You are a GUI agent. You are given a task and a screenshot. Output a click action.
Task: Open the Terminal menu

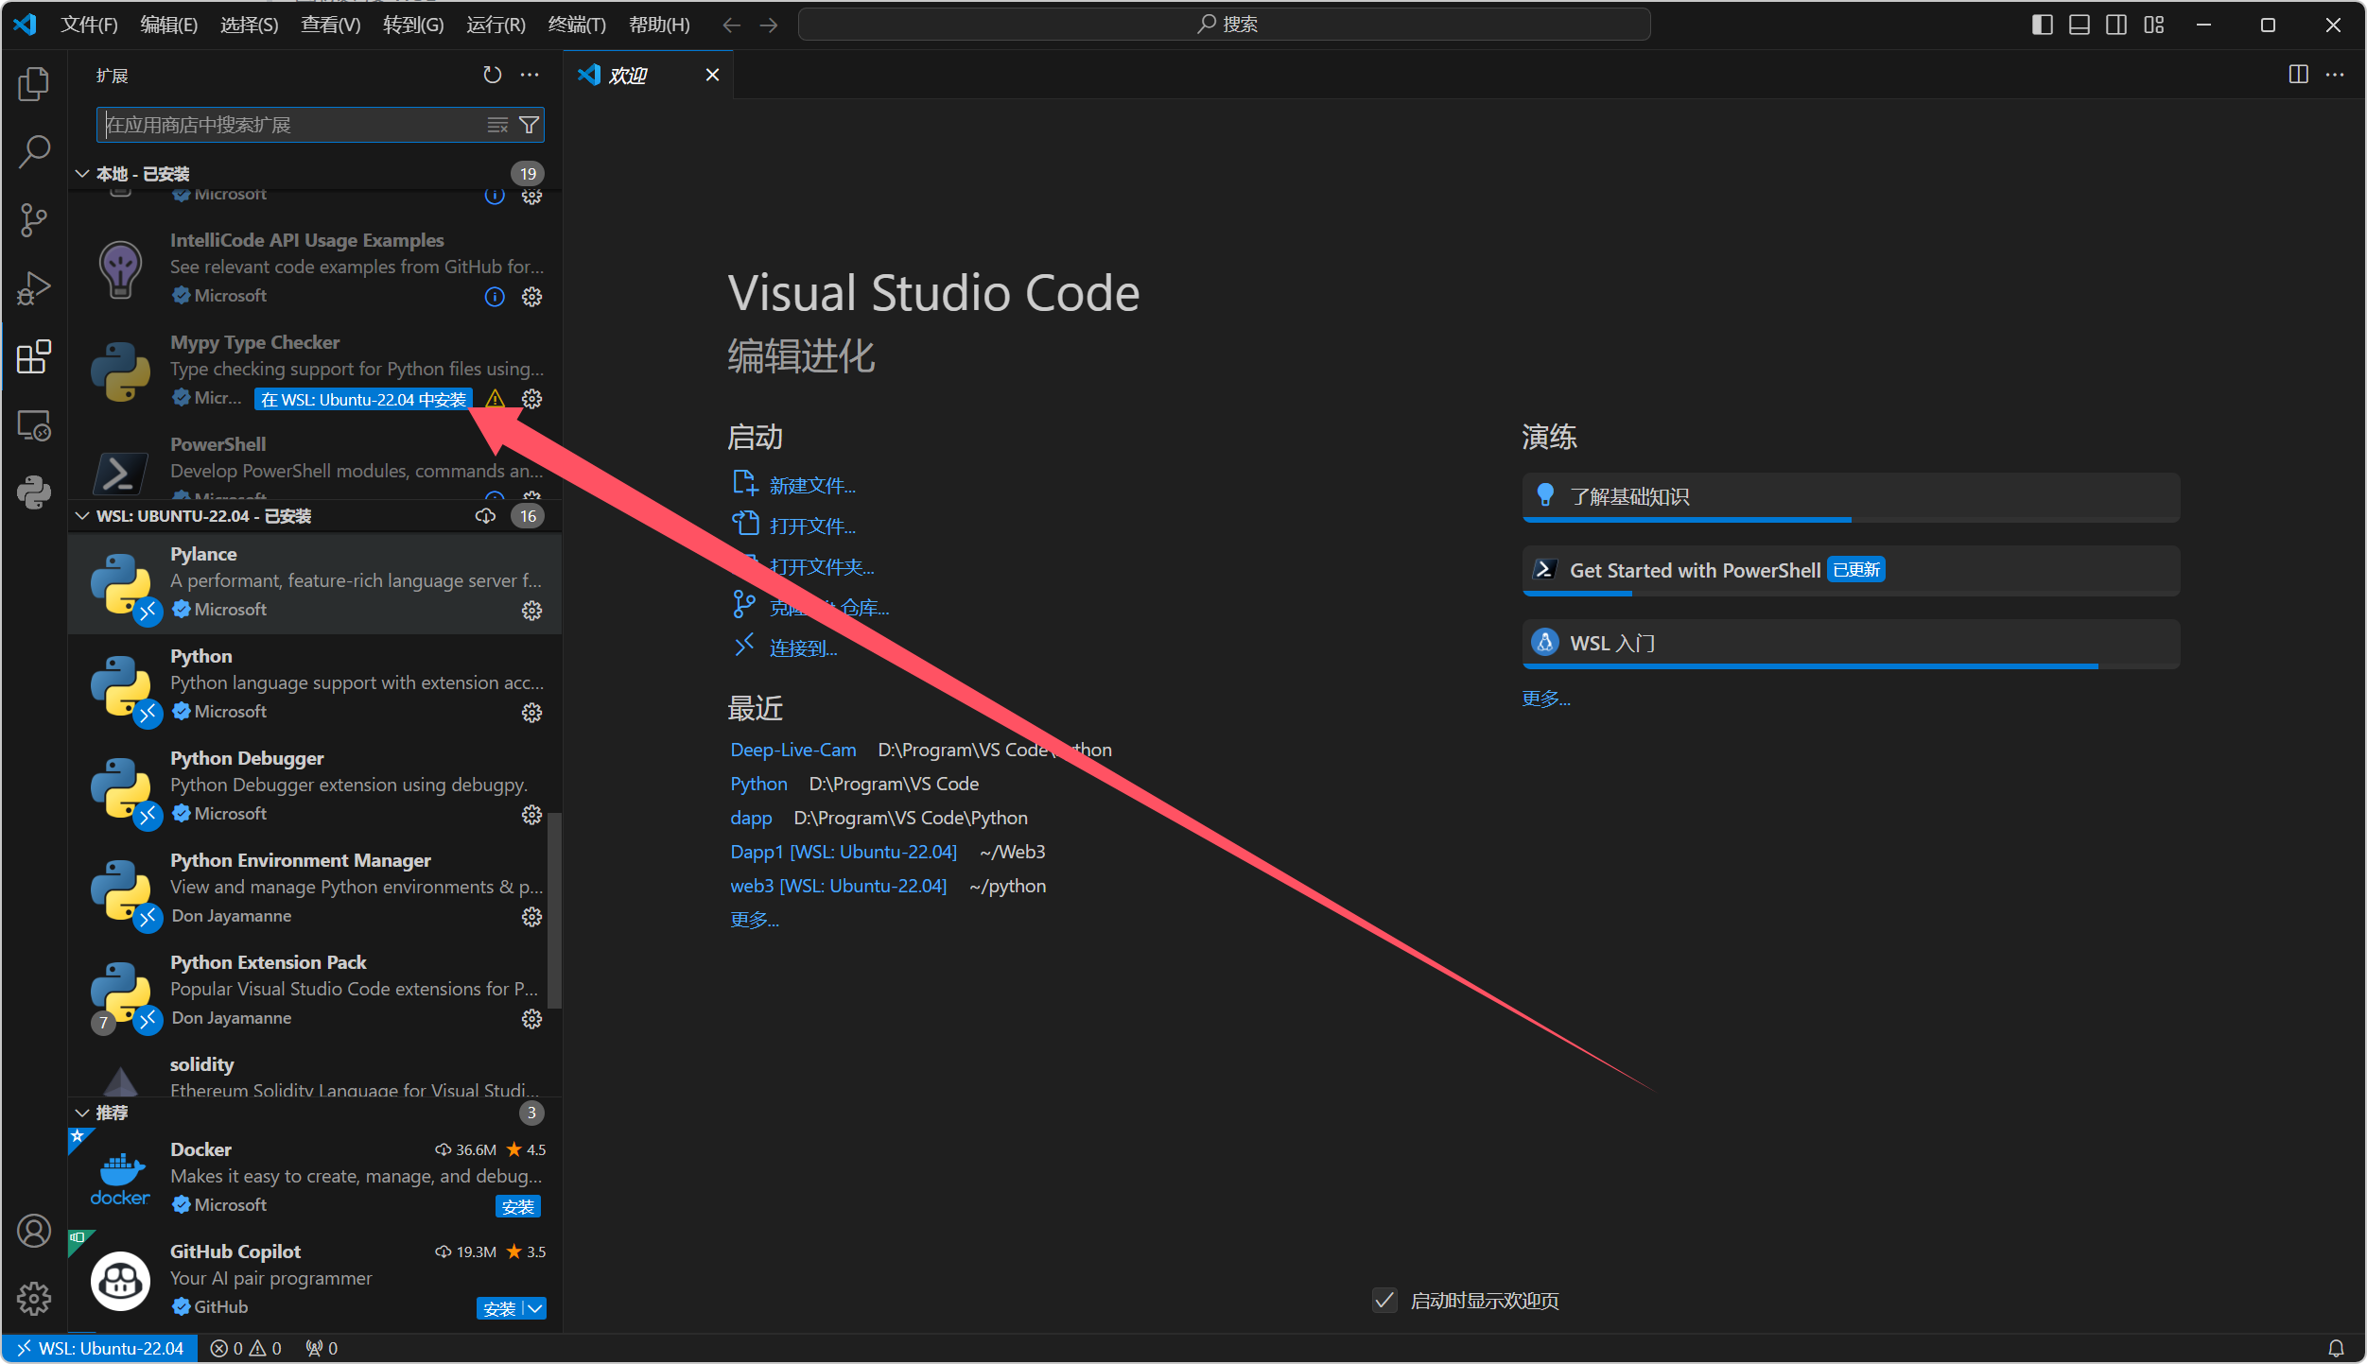[577, 25]
